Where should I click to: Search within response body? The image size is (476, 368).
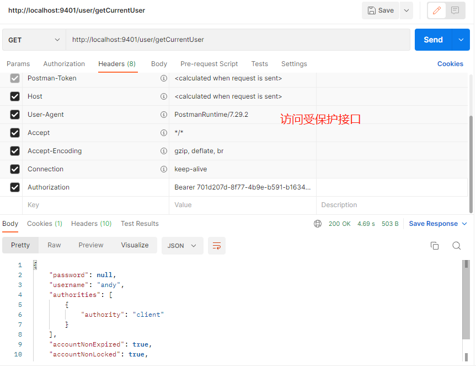[456, 246]
